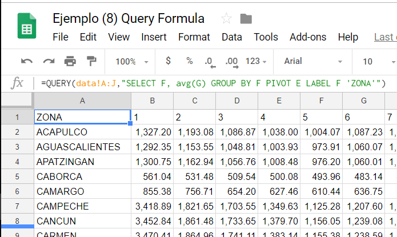Image resolution: width=397 pixels, height=237 pixels.
Task: Open the Insert menu
Action: click(154, 37)
